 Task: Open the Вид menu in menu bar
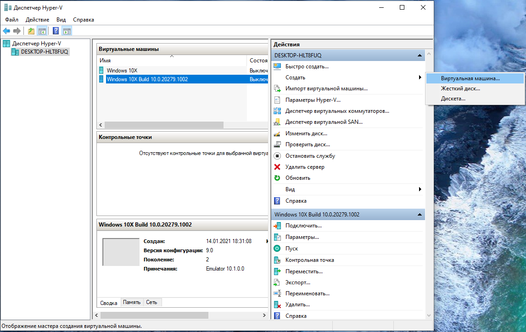61,20
